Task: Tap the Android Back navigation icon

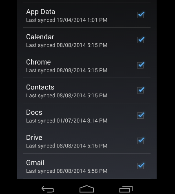Action: pyautogui.click(x=48, y=189)
